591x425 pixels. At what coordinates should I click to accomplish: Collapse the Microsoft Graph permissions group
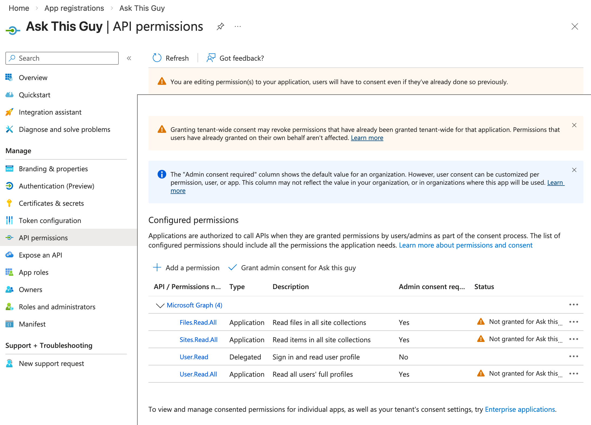(159, 305)
